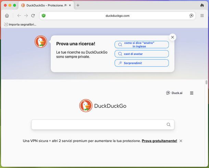Screen dimensions: 209x168
Task: Click the 'Prova una ricerca!' heading text
Action: [x=76, y=44]
